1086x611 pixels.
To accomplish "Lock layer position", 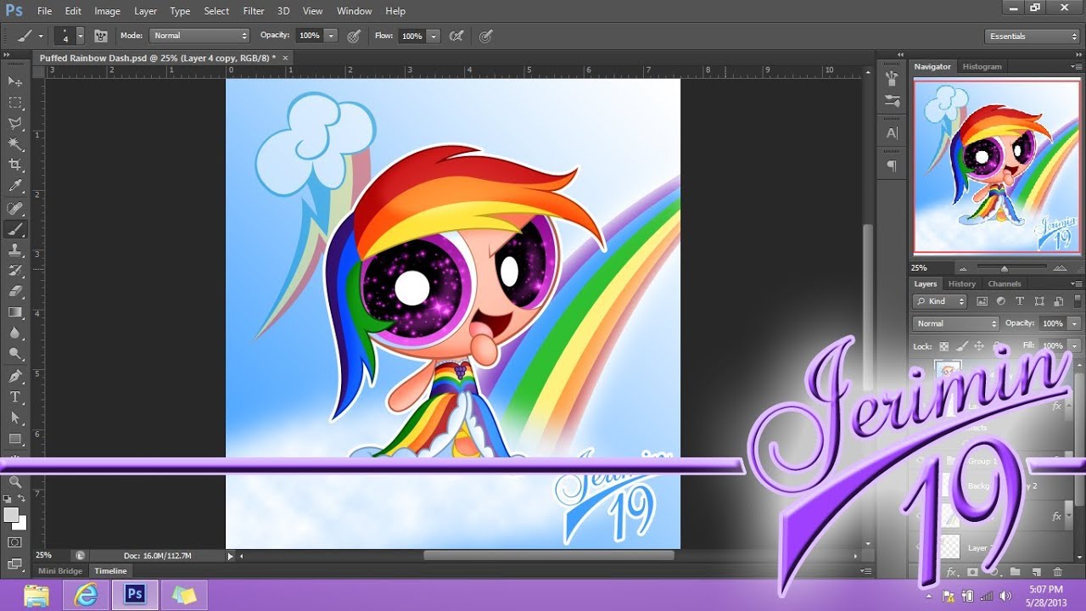I will (x=979, y=346).
